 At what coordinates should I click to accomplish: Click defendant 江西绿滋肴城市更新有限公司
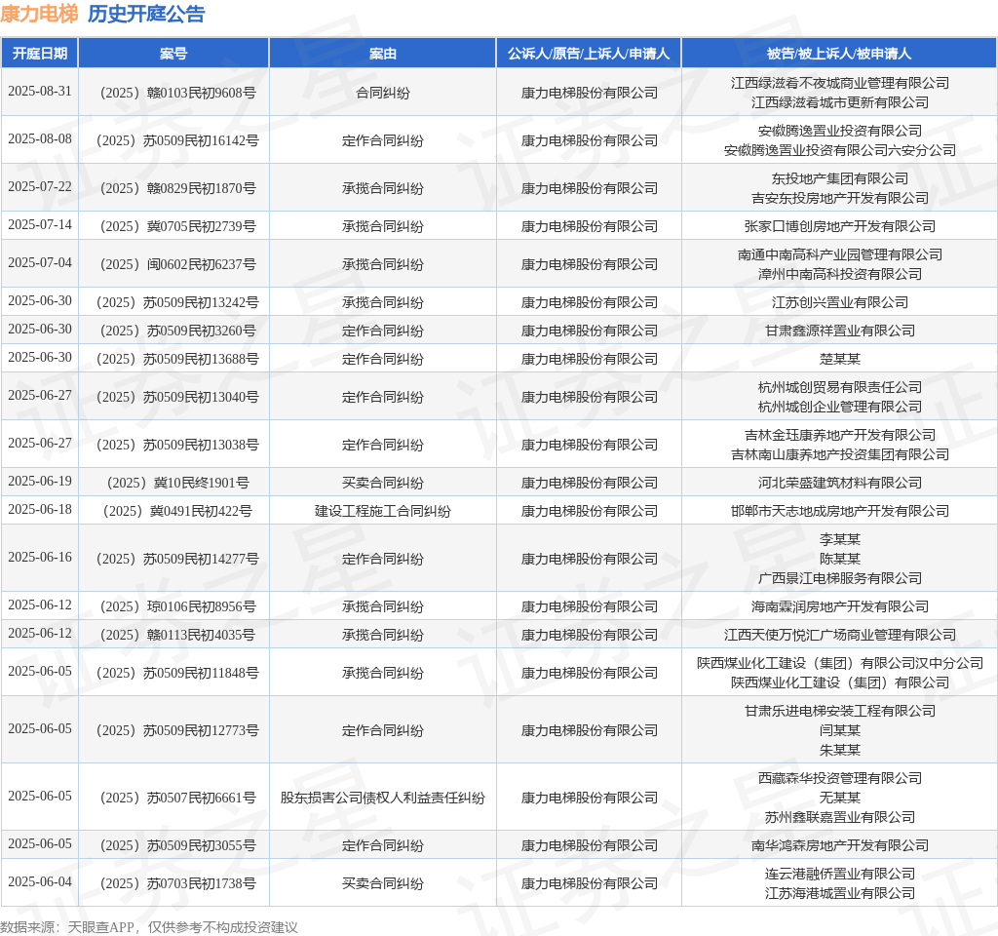tap(839, 102)
